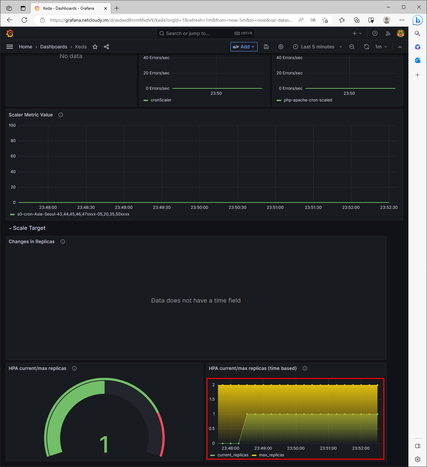Open the HPA current/max replicas panel title menu
Screen dimensions: 427x467
[37, 368]
